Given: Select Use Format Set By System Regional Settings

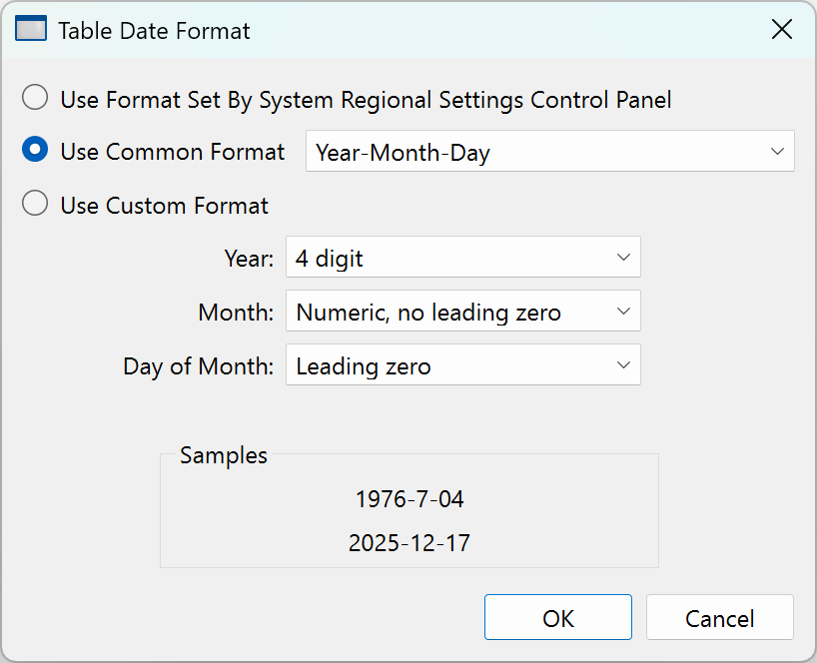Looking at the screenshot, I should point(35,99).
